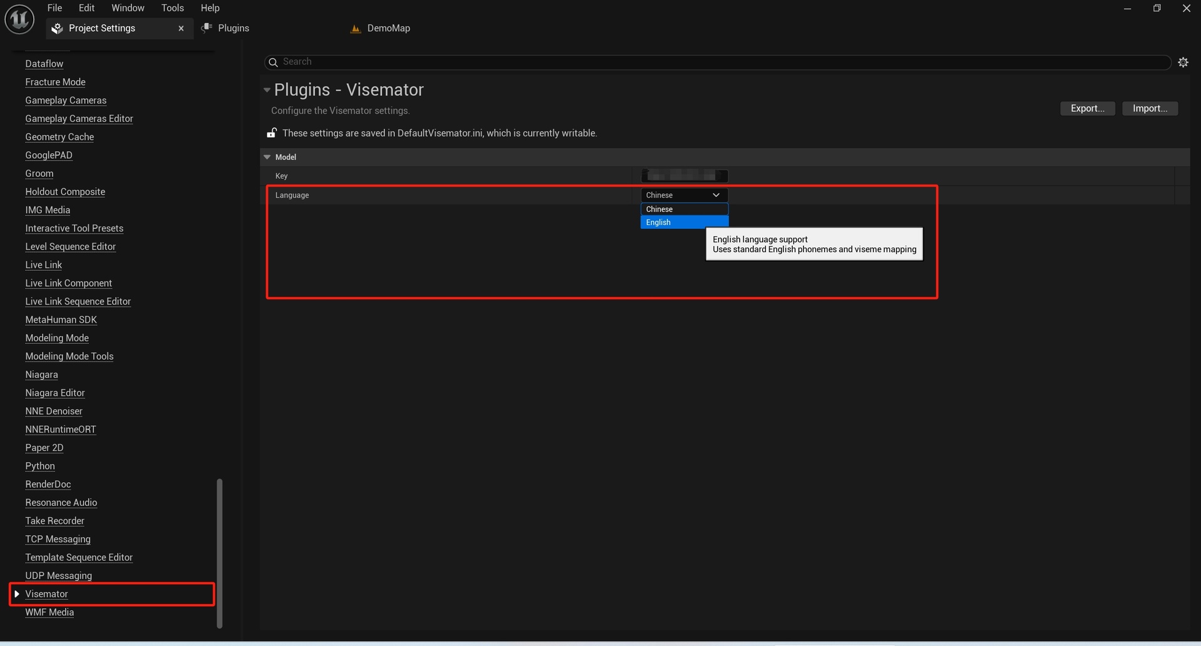
Task: Focus the settings Search field
Action: 718,62
